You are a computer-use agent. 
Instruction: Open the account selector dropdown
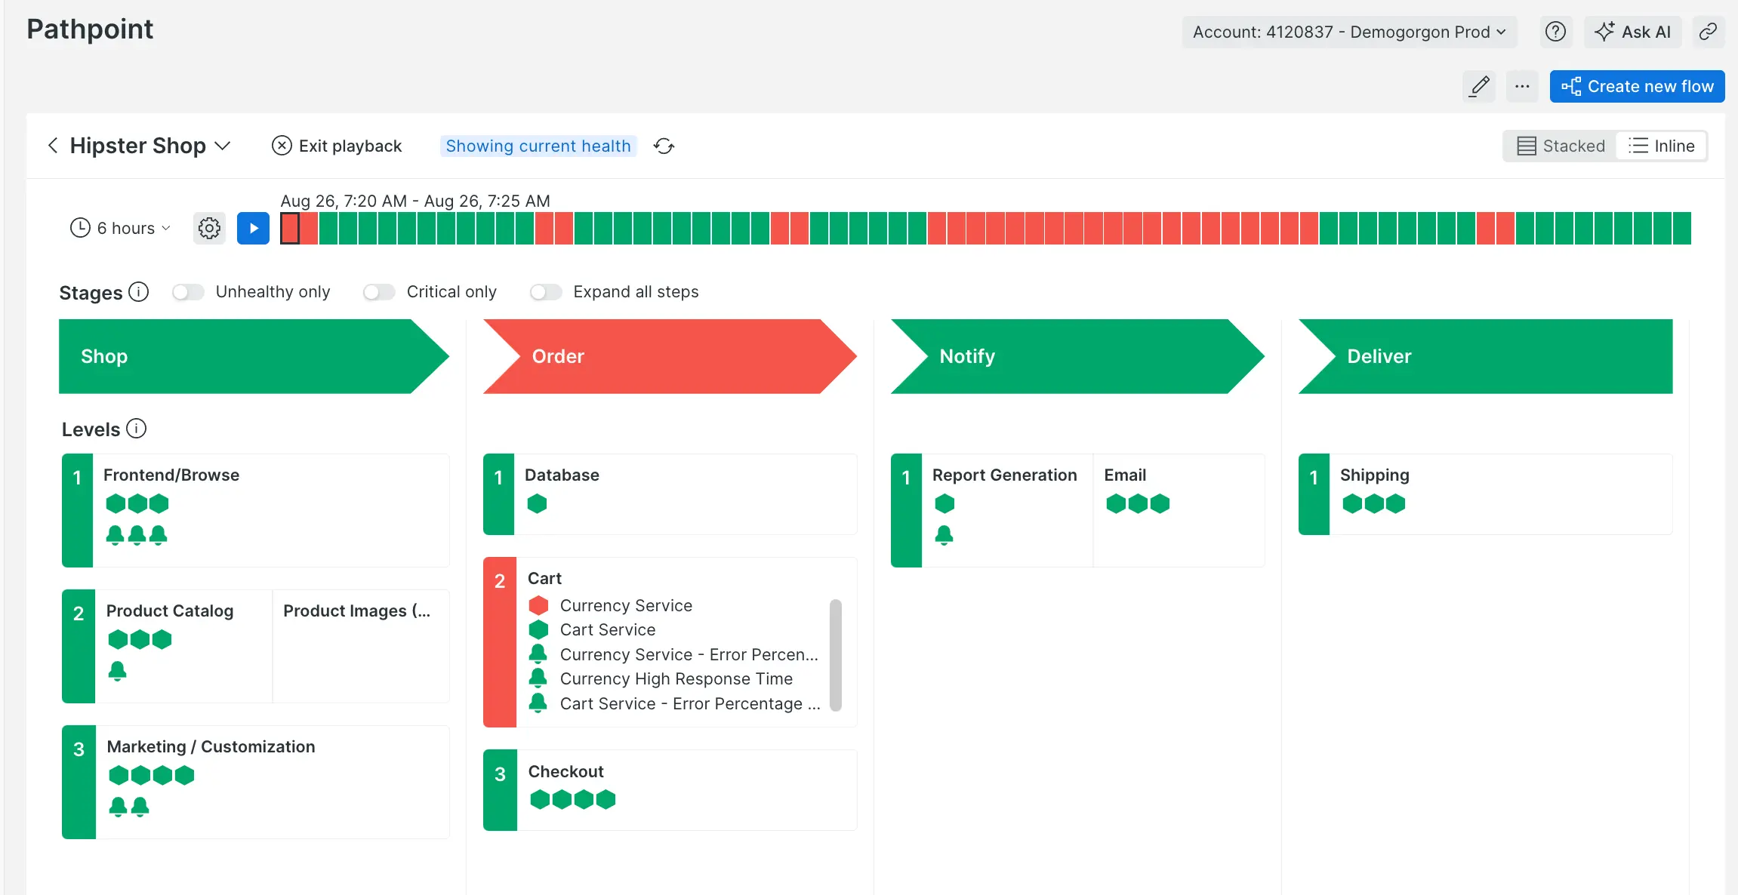pos(1348,32)
